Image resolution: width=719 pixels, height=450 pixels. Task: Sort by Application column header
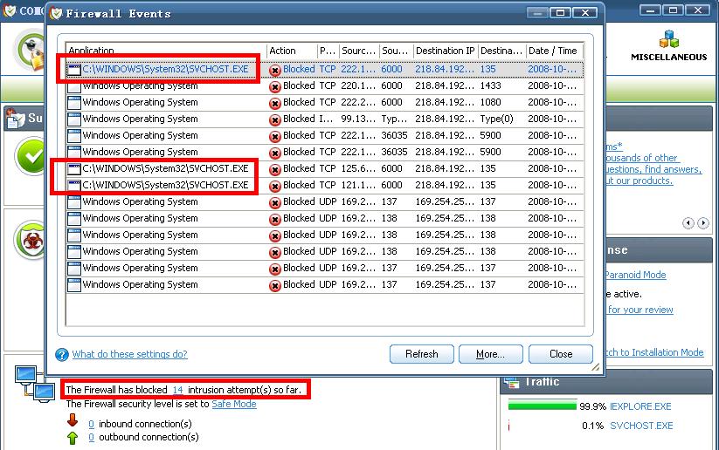click(x=166, y=51)
